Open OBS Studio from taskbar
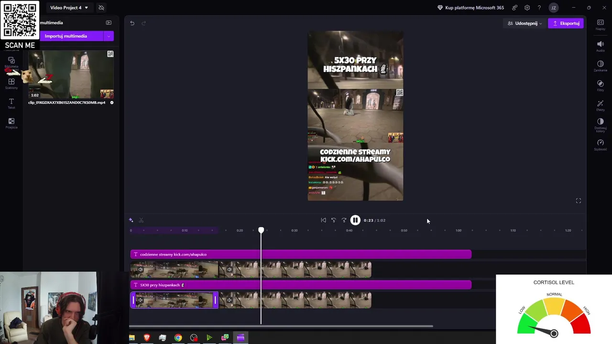The width and height of the screenshot is (612, 344). 194,338
